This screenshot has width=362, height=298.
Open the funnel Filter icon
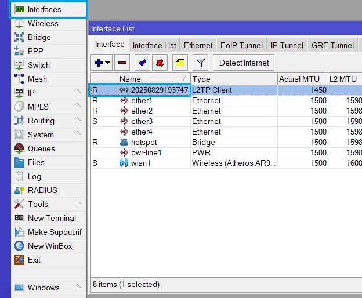(x=200, y=63)
